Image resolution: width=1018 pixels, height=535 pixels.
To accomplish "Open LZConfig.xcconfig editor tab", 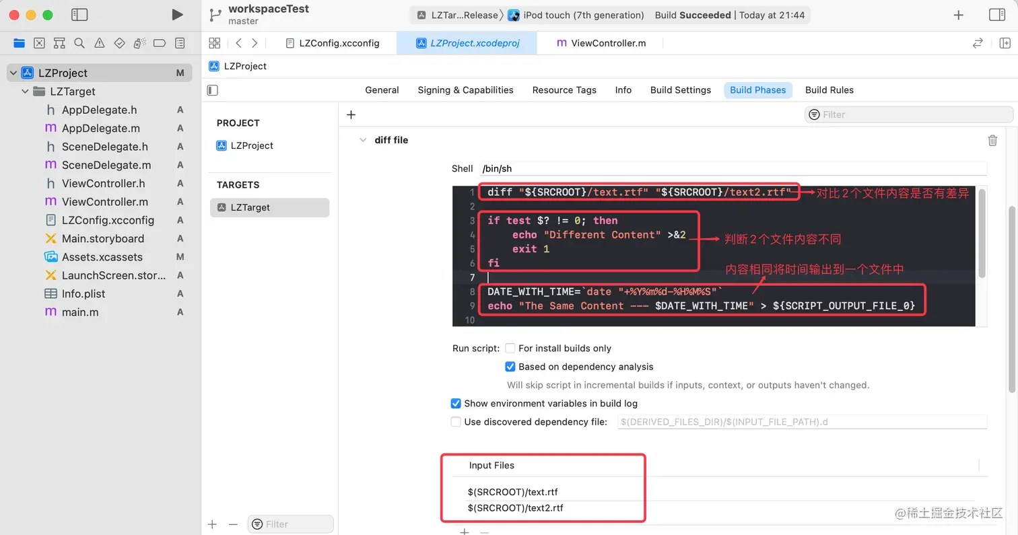I will (x=332, y=43).
